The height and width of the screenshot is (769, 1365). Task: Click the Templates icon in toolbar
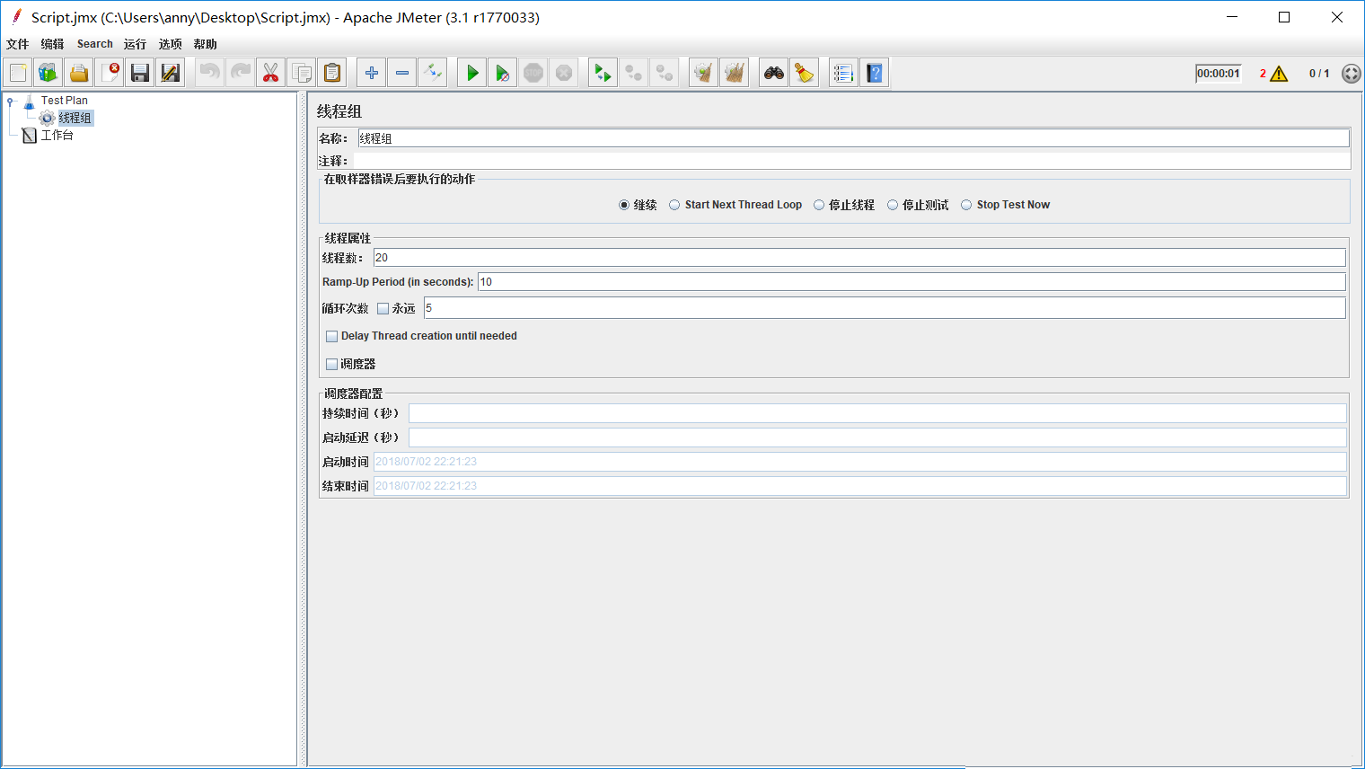[x=48, y=73]
